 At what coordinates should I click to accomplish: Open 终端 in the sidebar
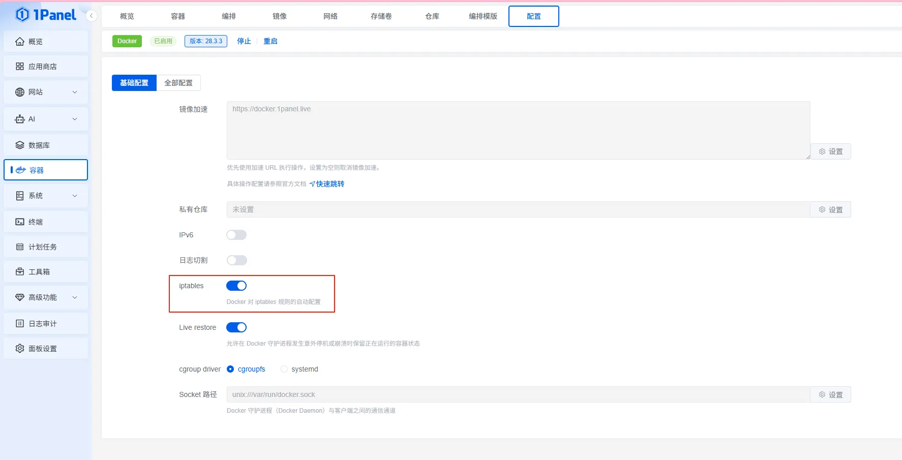tap(46, 222)
